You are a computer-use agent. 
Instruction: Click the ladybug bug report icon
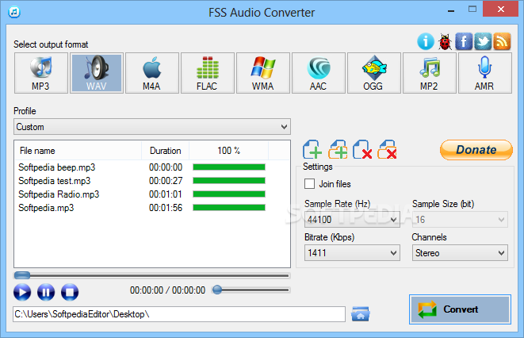click(x=445, y=42)
